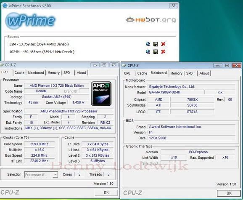Maximize the right CPU-Z window
The width and height of the screenshot is (243, 200).
pyautogui.click(x=227, y=66)
